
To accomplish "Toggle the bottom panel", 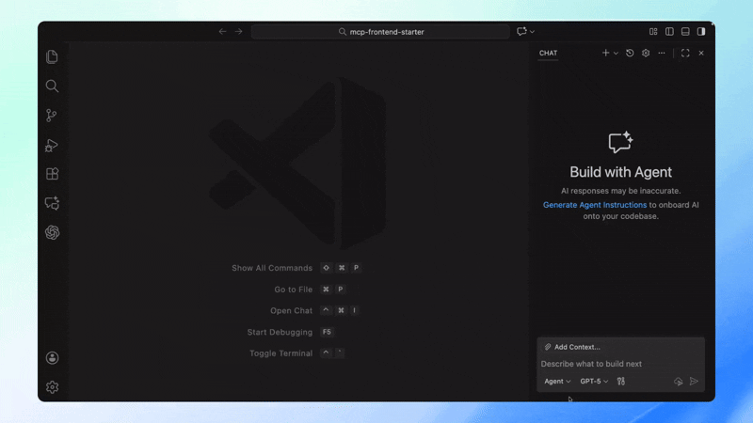I will (x=685, y=32).
